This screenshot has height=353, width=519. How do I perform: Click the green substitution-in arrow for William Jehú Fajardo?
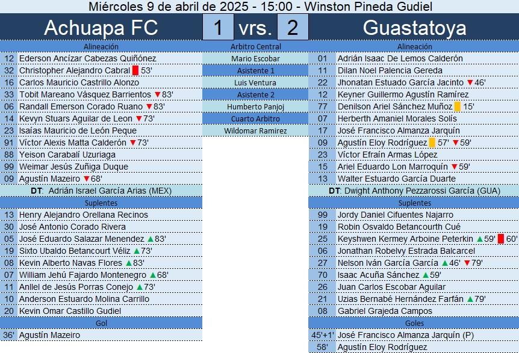coord(152,275)
